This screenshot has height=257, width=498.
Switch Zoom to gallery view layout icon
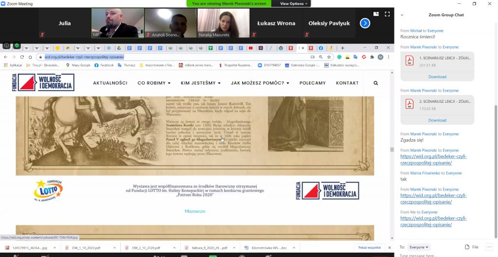376,14
